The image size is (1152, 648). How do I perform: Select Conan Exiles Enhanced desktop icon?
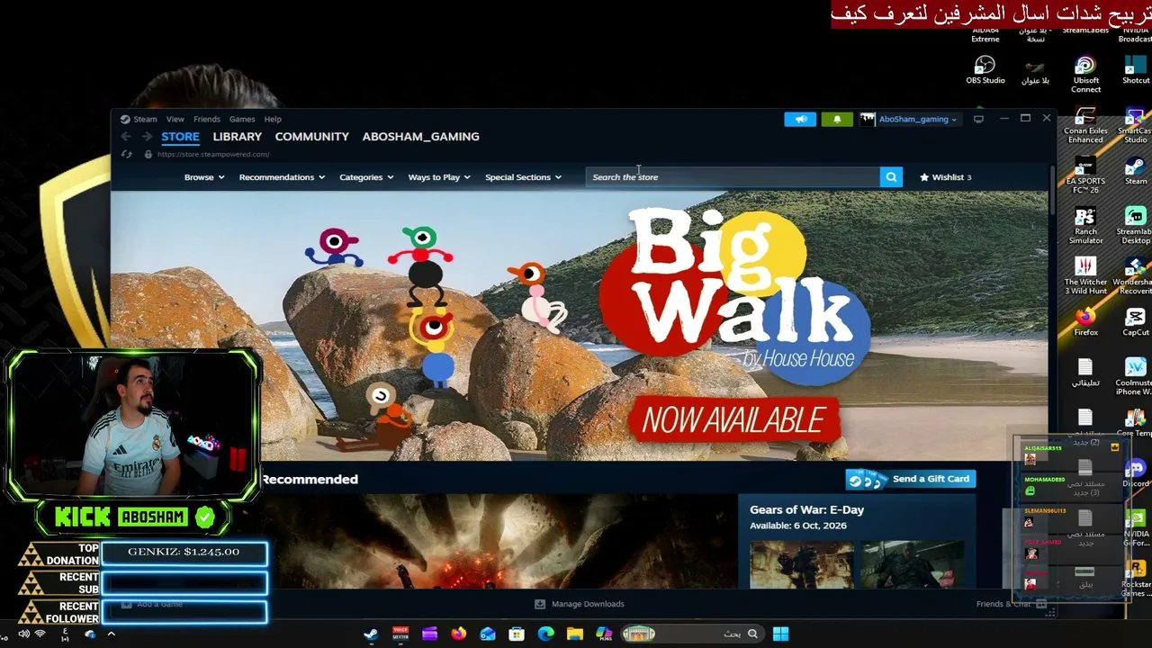tap(1085, 125)
